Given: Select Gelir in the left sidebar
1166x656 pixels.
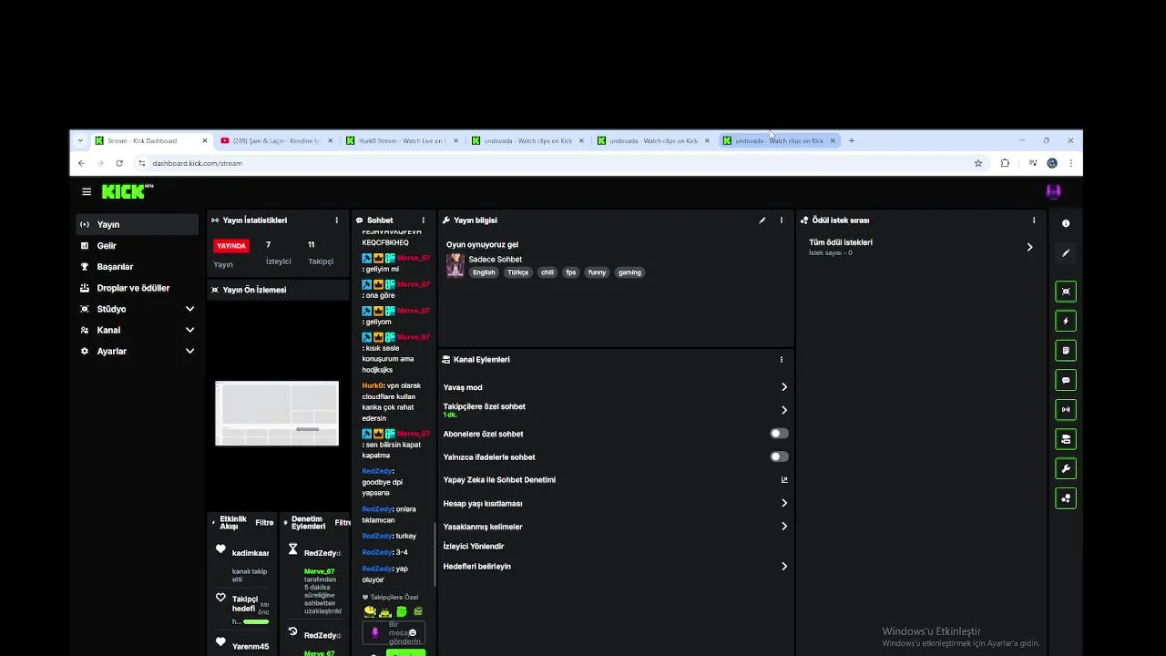Looking at the screenshot, I should (138, 245).
